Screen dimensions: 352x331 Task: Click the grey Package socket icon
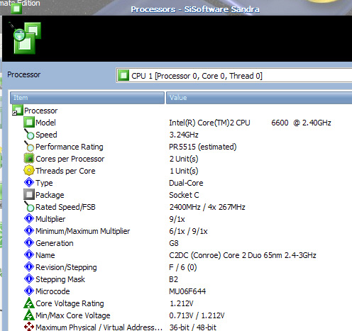pyautogui.click(x=29, y=195)
